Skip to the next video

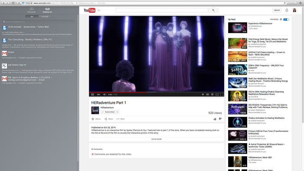(x=98, y=95)
